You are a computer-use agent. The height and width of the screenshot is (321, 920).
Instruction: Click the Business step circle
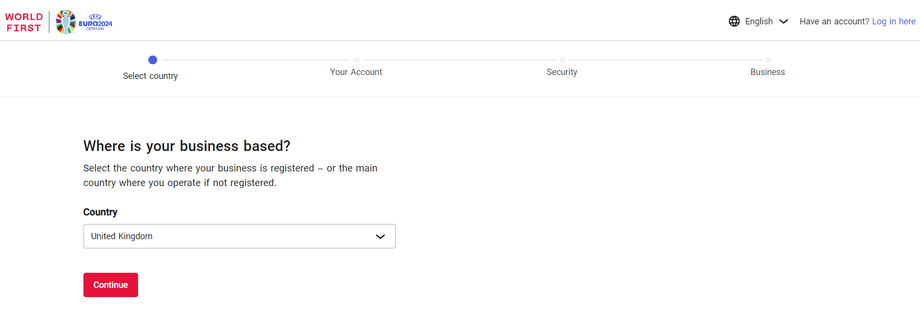768,60
